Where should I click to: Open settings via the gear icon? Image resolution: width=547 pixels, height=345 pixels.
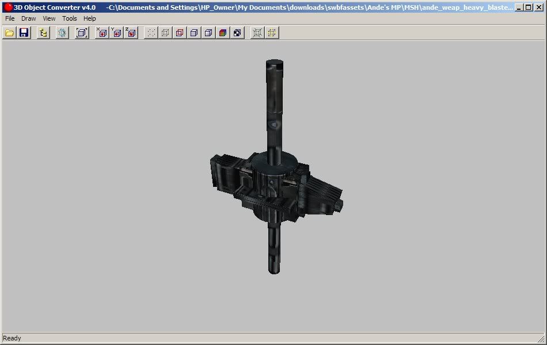pos(62,33)
